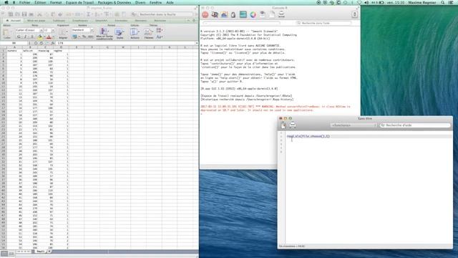Click the read.xls code line in Sans titre editor
458x258 pixels.
point(308,136)
